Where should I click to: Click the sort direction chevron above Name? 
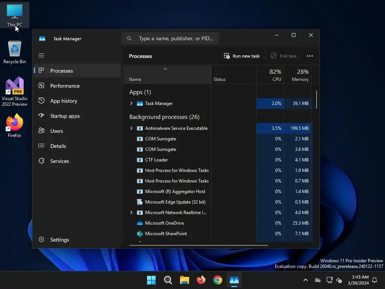point(165,69)
